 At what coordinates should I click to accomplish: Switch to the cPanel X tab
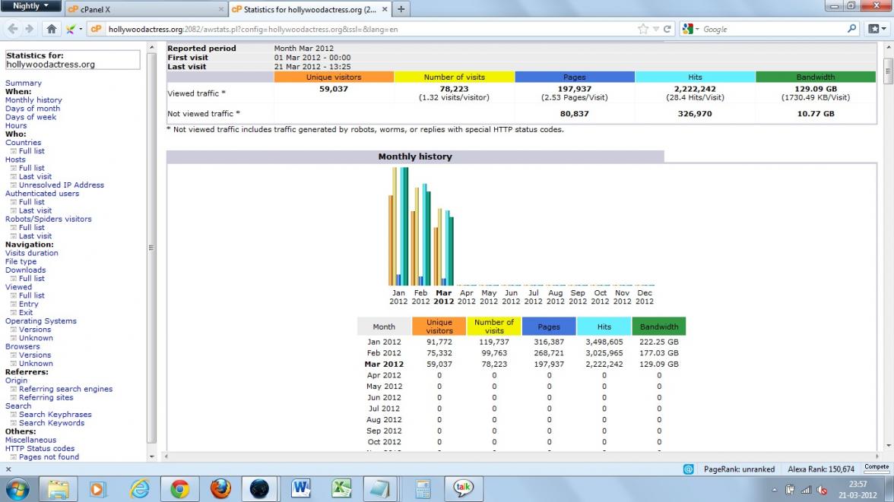145,9
